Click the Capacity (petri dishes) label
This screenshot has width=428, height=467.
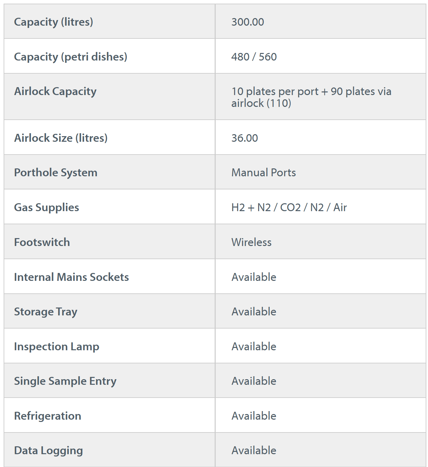pos(70,57)
